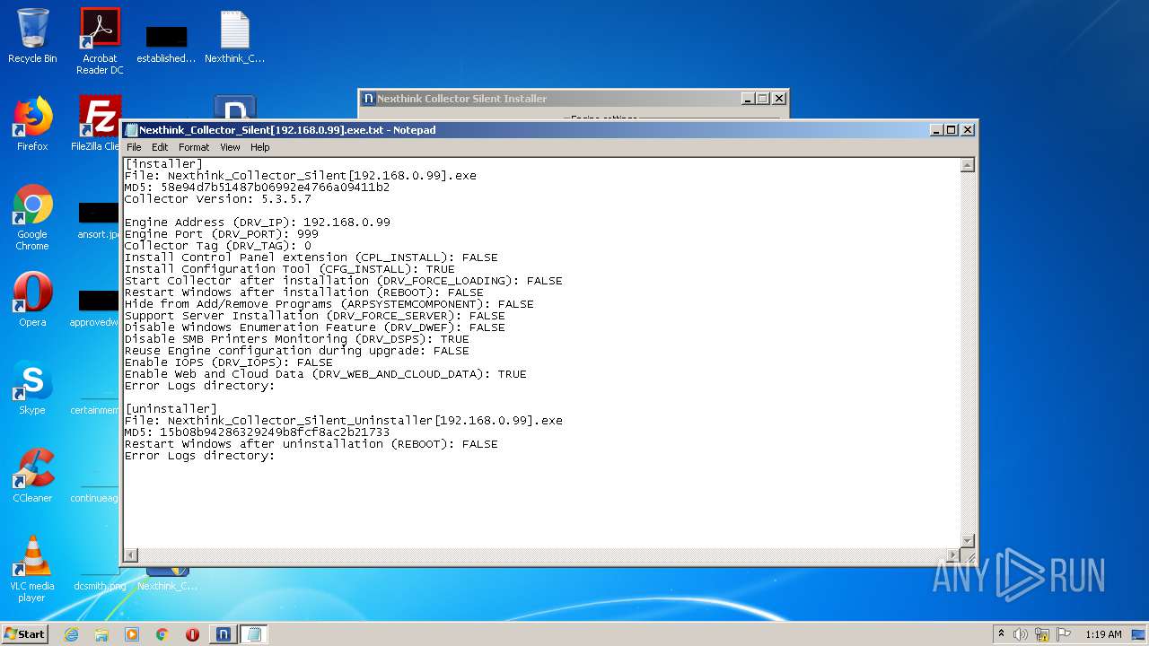The width and height of the screenshot is (1149, 646).
Task: Open the Nexthink_C... text file on desktop
Action: (234, 36)
